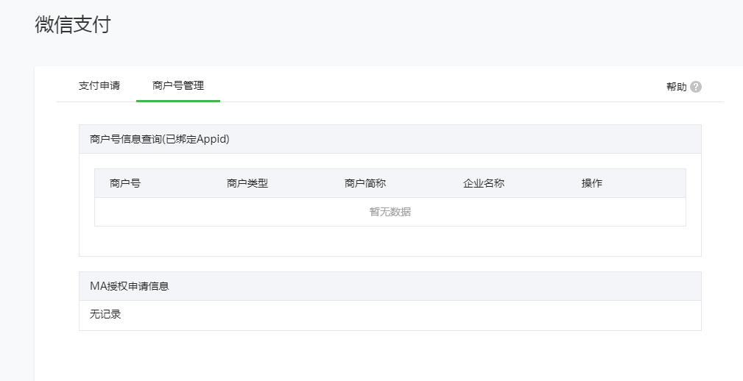Click the 商户号 column header
This screenshot has width=743, height=381.
pos(125,183)
